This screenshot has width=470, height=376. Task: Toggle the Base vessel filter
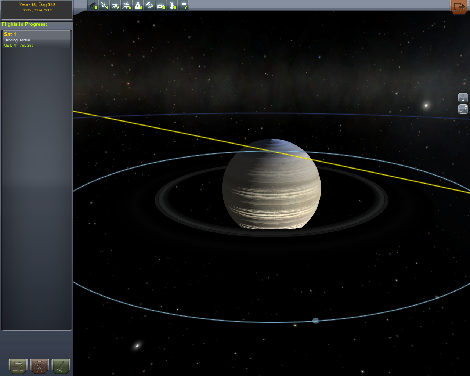click(160, 6)
